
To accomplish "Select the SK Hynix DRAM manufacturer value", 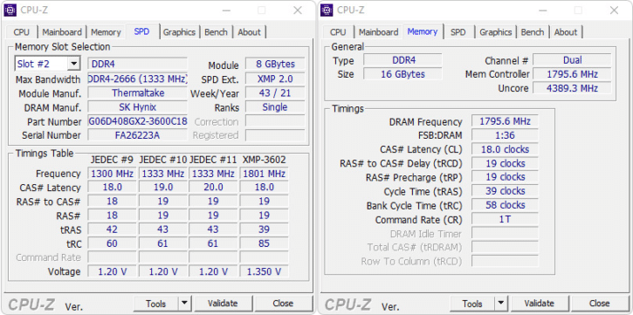I will coord(138,107).
